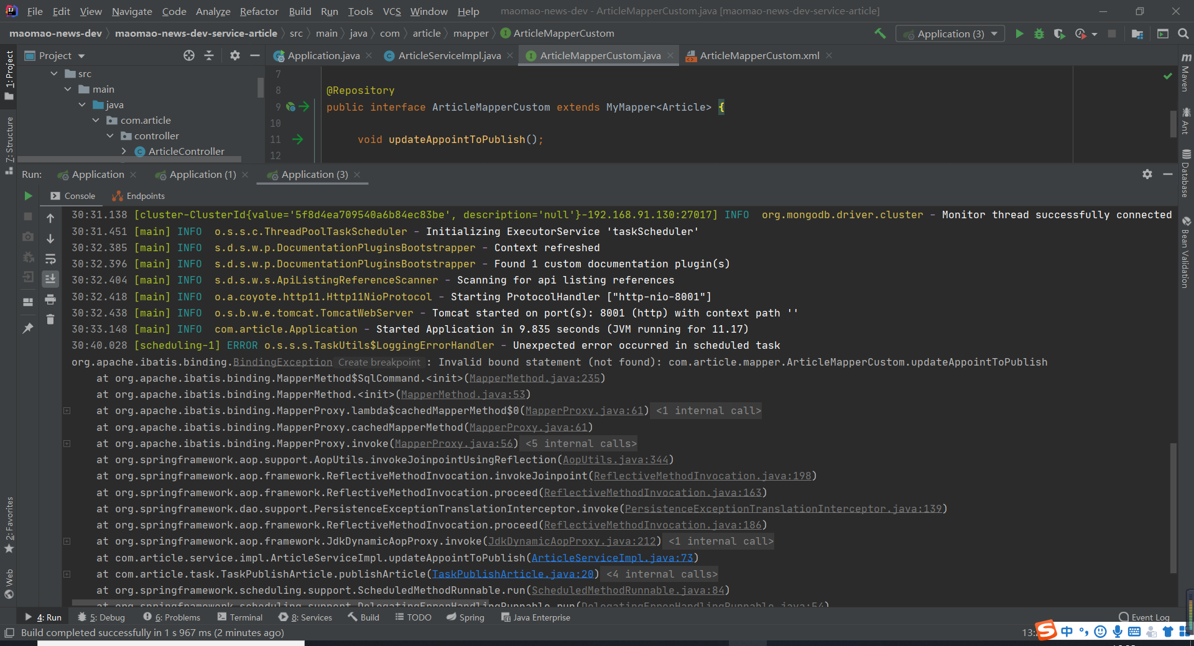Image resolution: width=1194 pixels, height=646 pixels.
Task: Toggle pin tab in Run panel
Action: click(x=28, y=328)
